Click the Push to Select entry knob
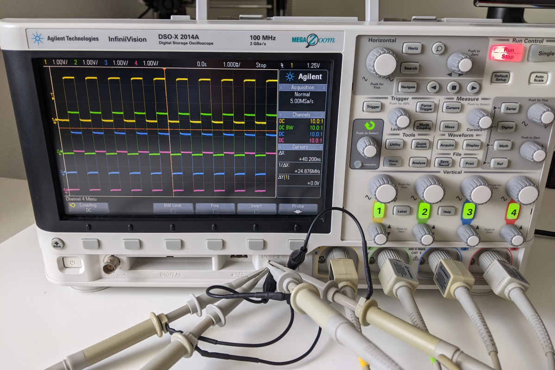 click(x=368, y=148)
